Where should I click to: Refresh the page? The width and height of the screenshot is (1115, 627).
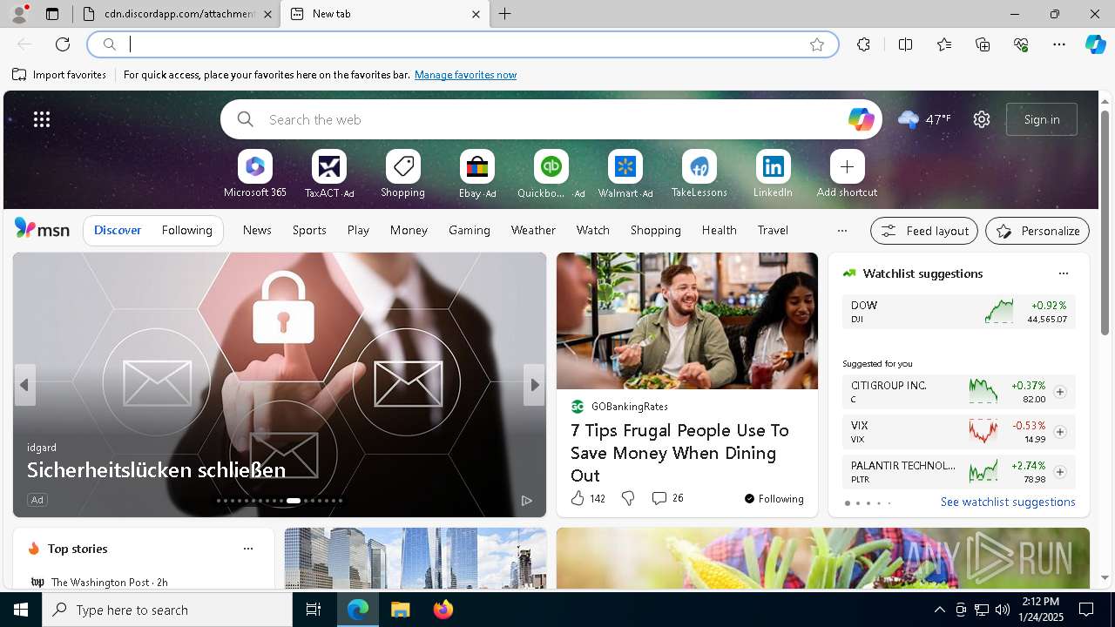point(63,44)
